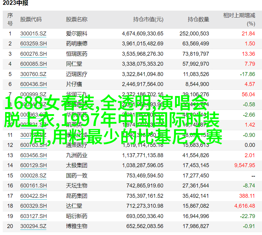Click market value "753,469,594.50"
Image resolution: width=262 pixels, height=235 pixels.
(145, 176)
